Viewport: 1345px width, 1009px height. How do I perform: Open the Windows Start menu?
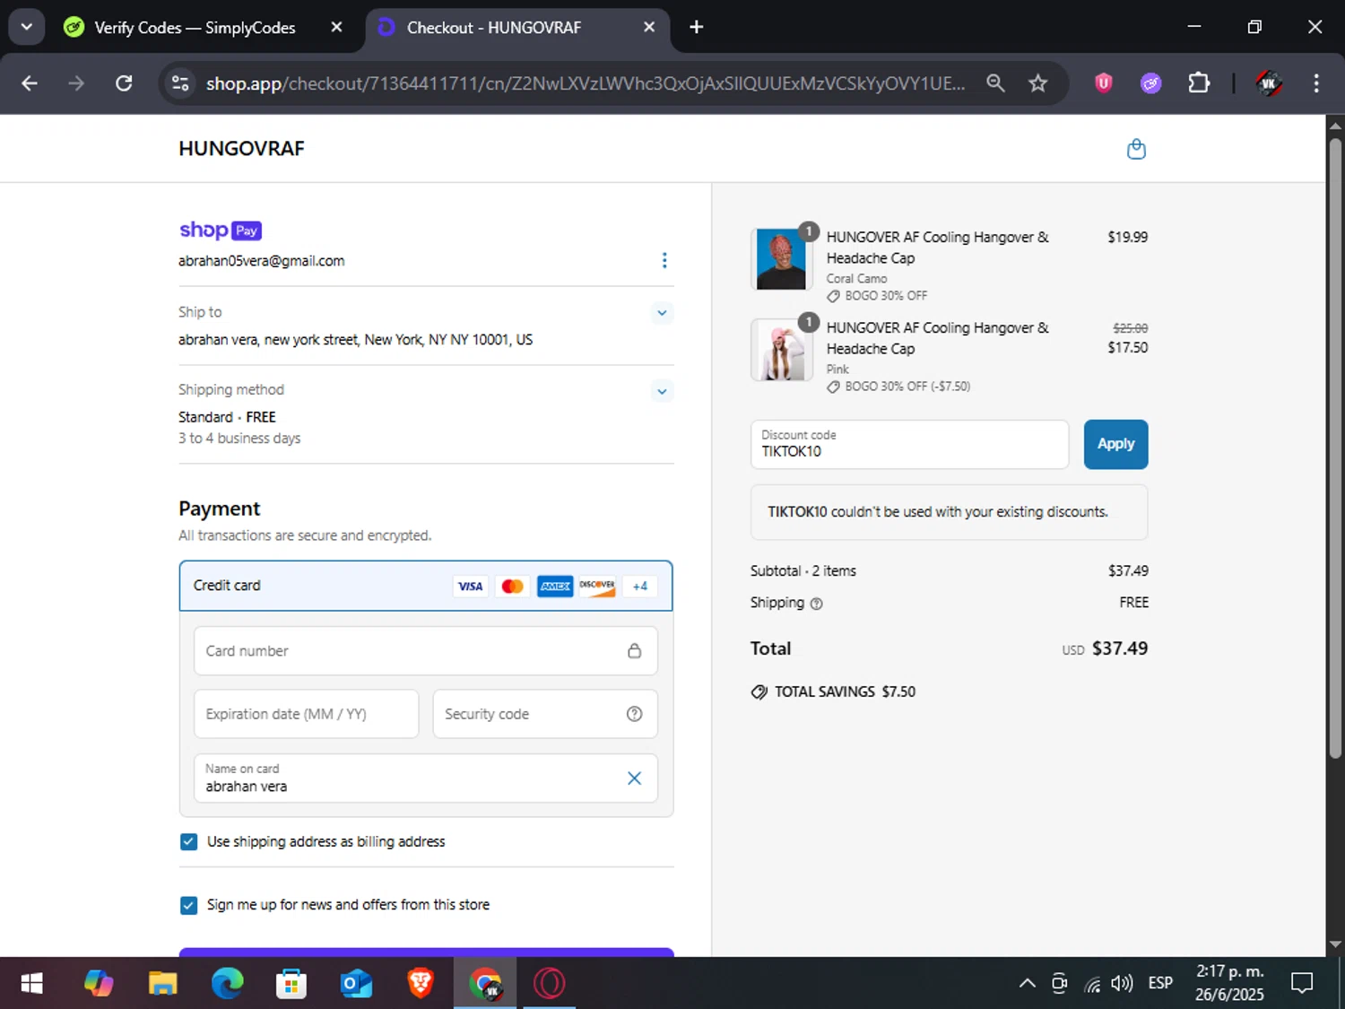[31, 984]
